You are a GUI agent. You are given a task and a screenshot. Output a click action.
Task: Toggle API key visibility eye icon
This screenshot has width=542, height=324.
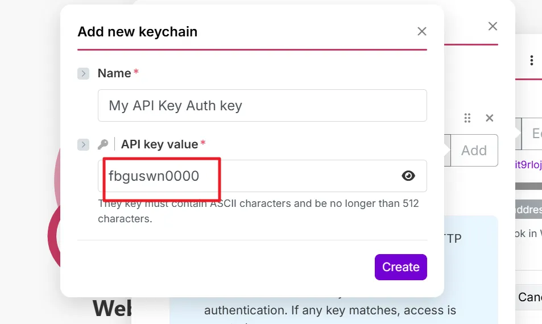[x=408, y=176]
